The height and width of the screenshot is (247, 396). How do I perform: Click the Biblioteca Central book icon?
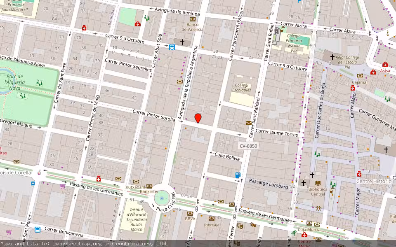tap(318, 183)
